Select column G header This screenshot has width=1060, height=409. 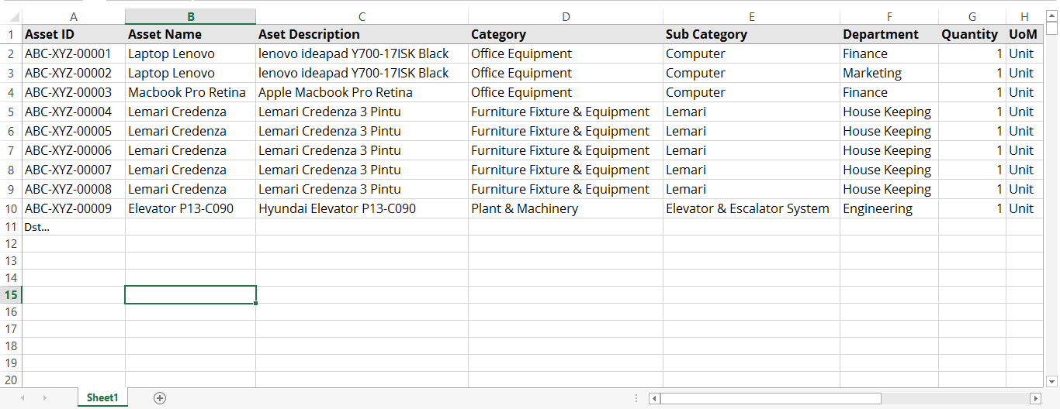pos(972,16)
